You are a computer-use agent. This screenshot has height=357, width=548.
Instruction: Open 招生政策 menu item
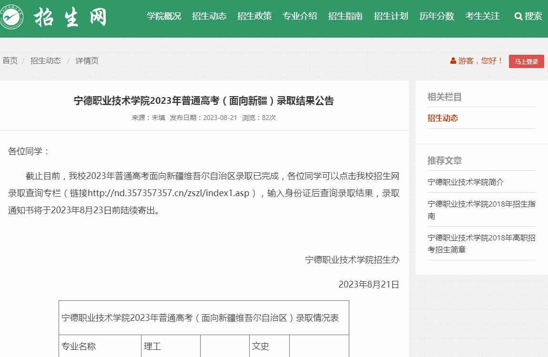pos(254,16)
